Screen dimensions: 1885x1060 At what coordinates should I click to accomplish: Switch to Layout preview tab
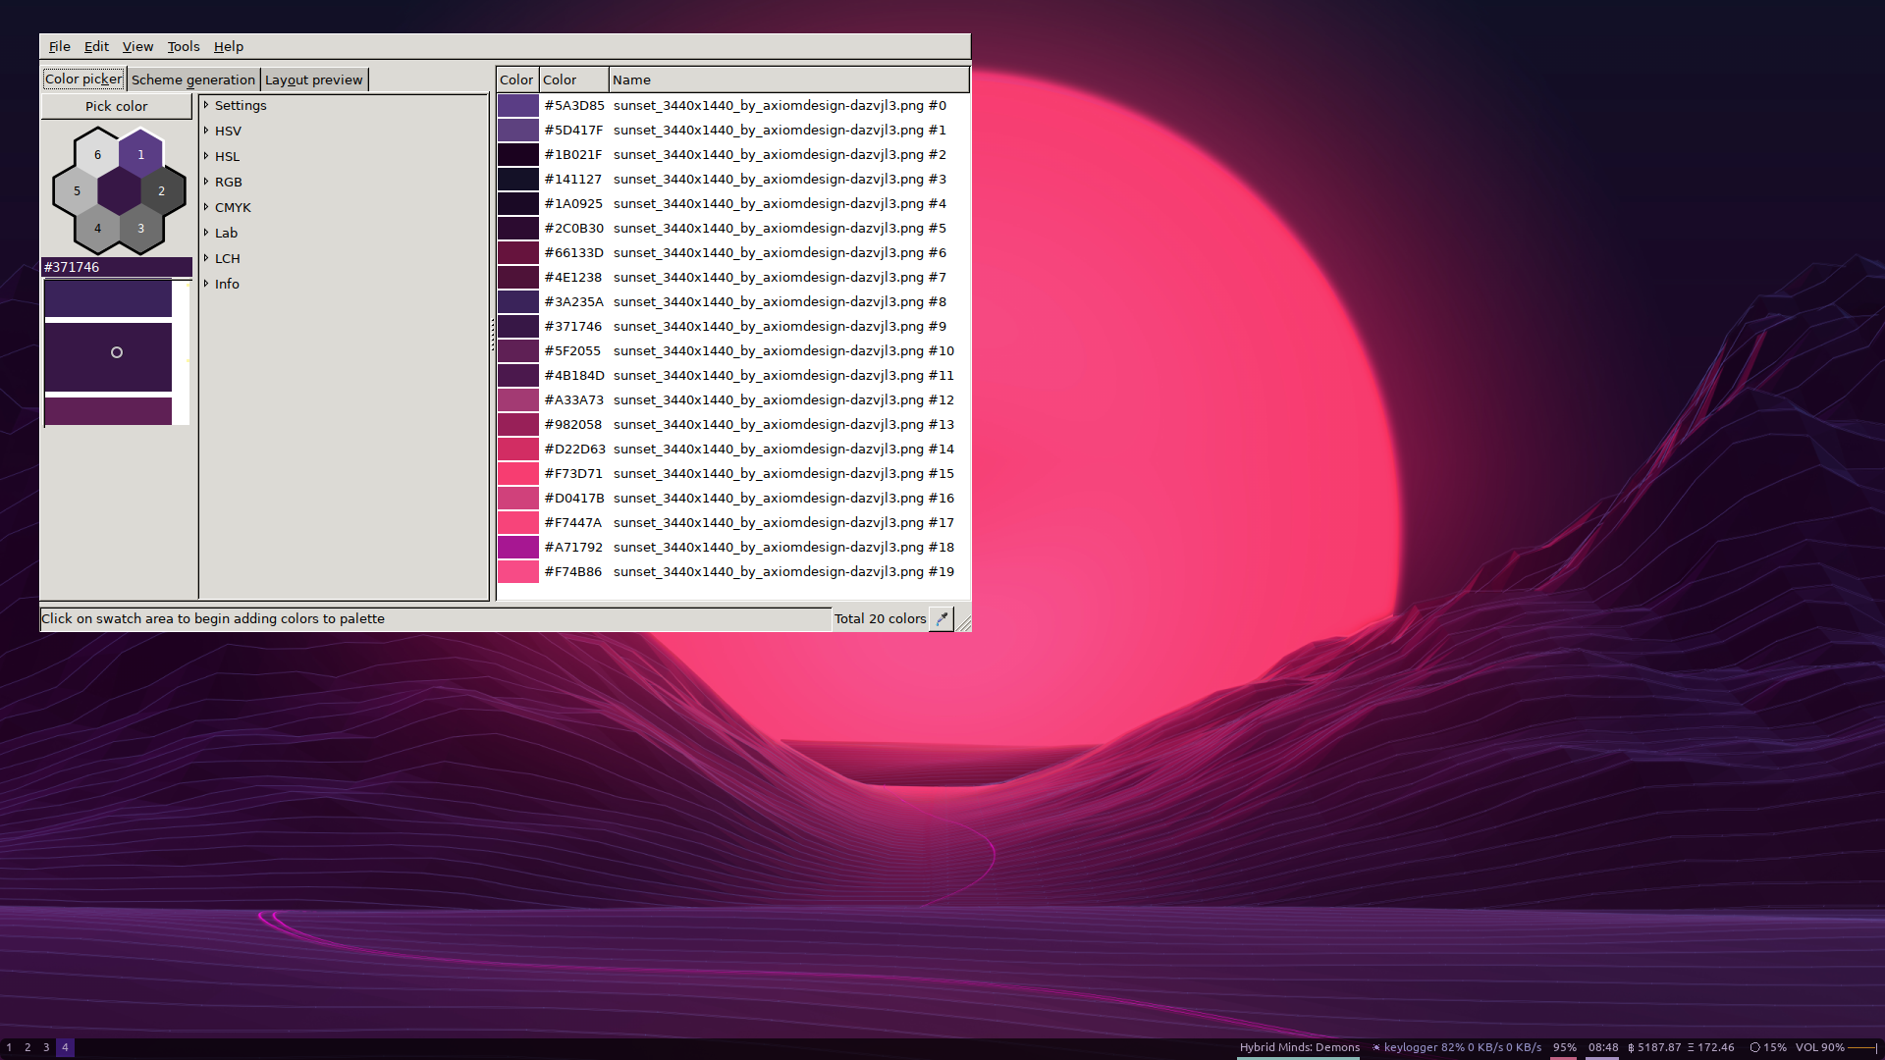point(313,79)
